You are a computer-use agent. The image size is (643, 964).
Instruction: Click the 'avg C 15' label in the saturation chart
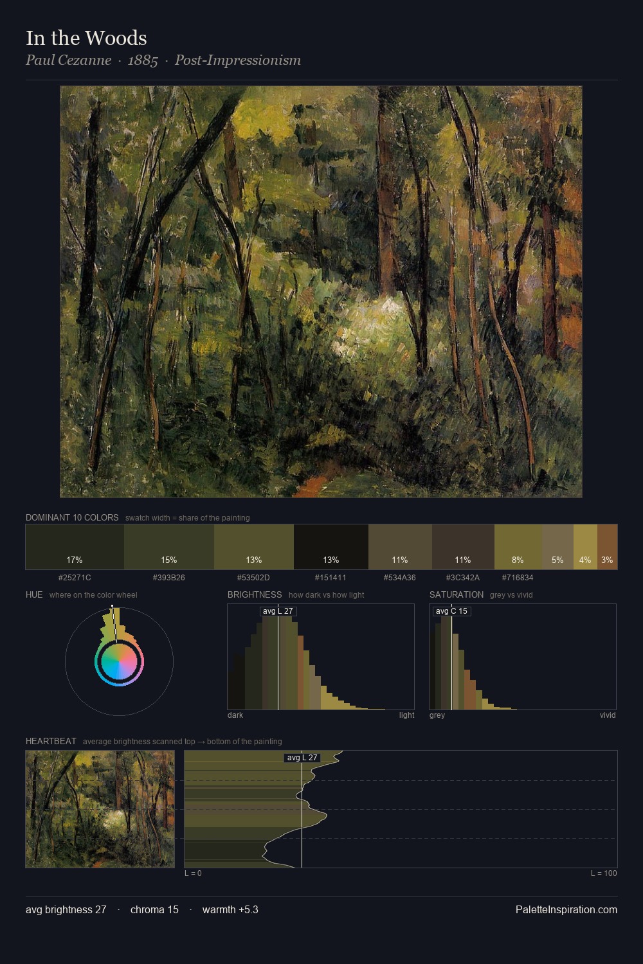click(x=452, y=611)
